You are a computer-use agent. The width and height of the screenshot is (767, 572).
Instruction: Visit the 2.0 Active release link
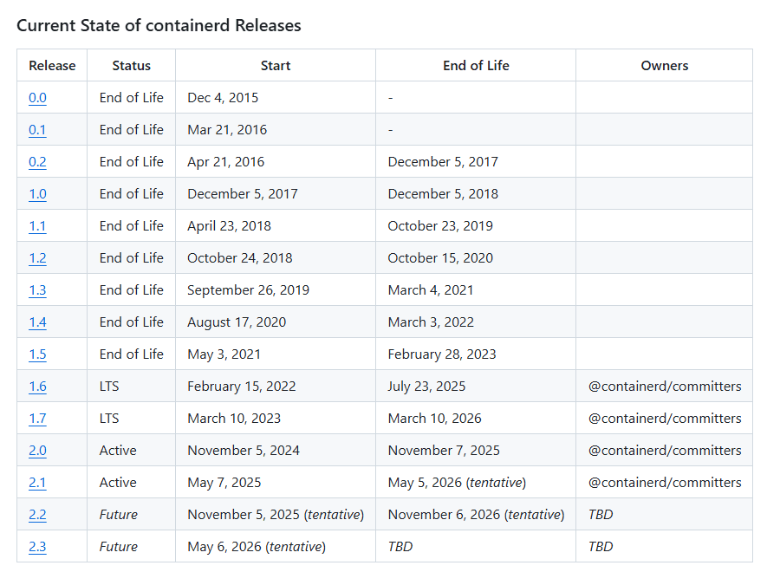click(x=37, y=451)
